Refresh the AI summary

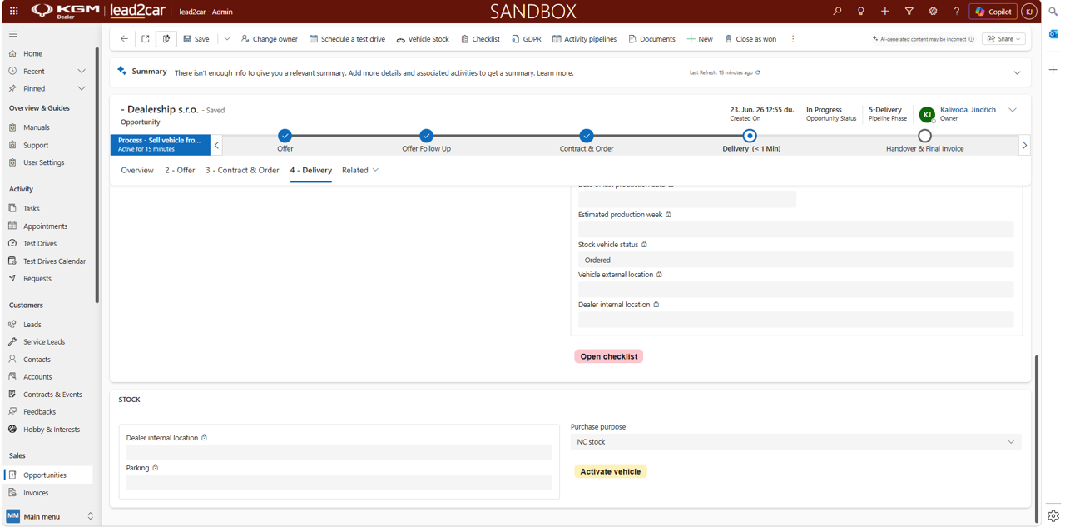pyautogui.click(x=758, y=72)
